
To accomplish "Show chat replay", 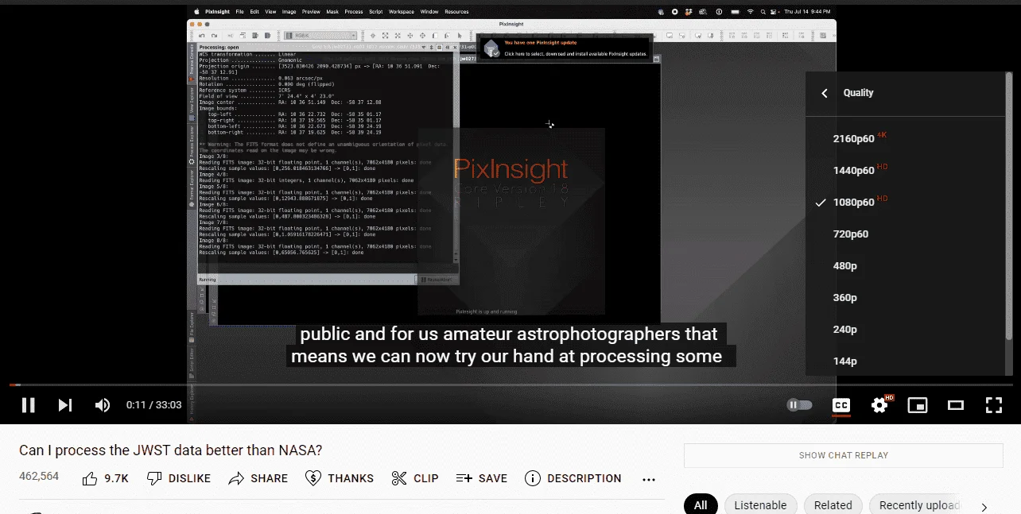I will pos(844,455).
